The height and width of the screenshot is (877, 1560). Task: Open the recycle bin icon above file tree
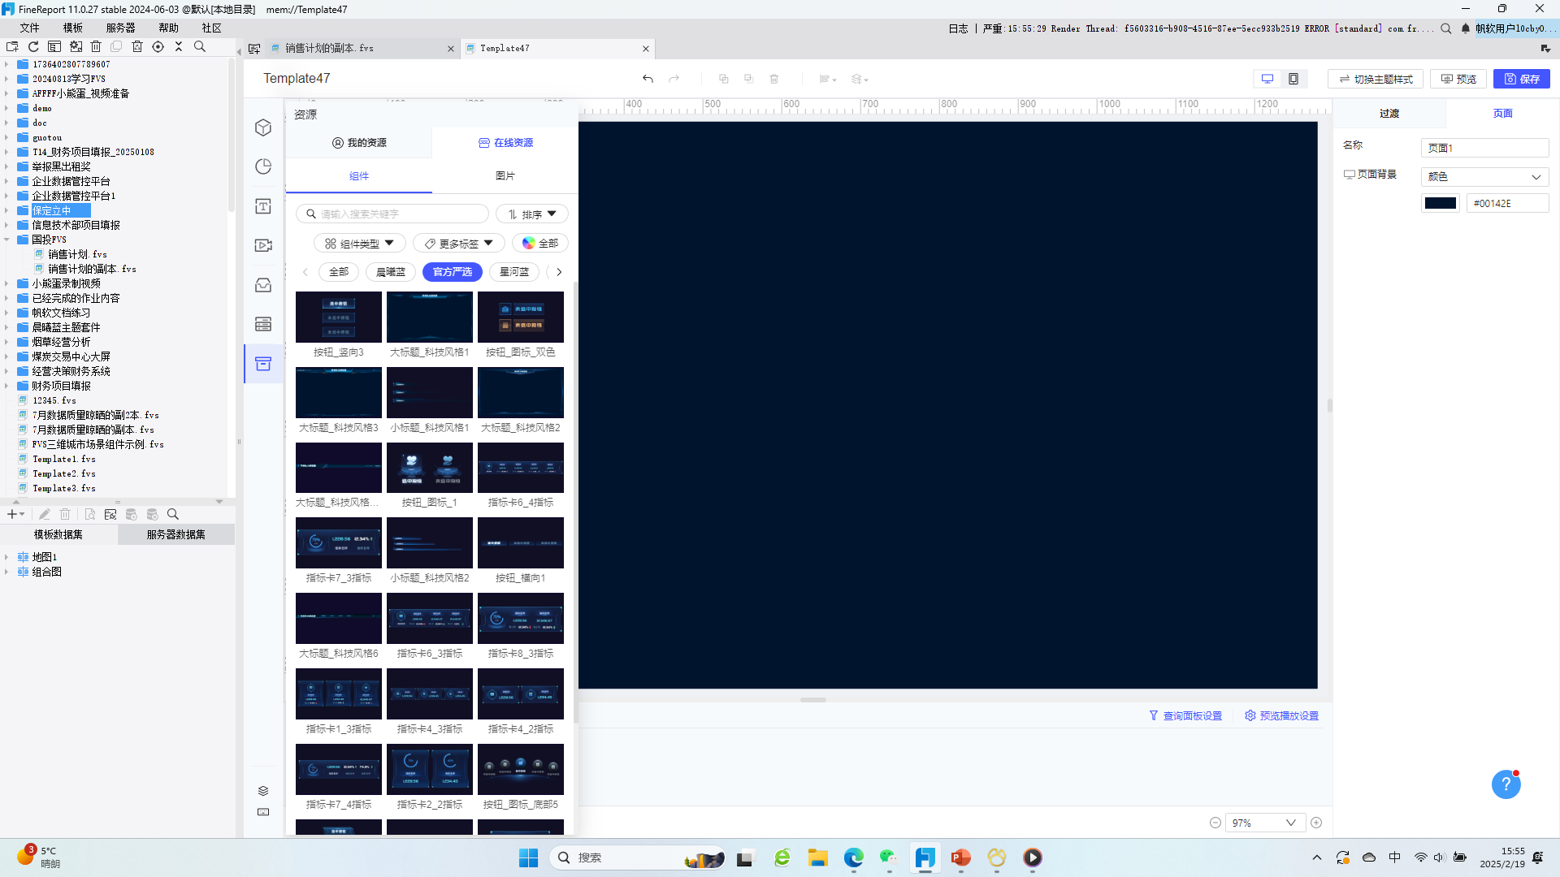(137, 46)
